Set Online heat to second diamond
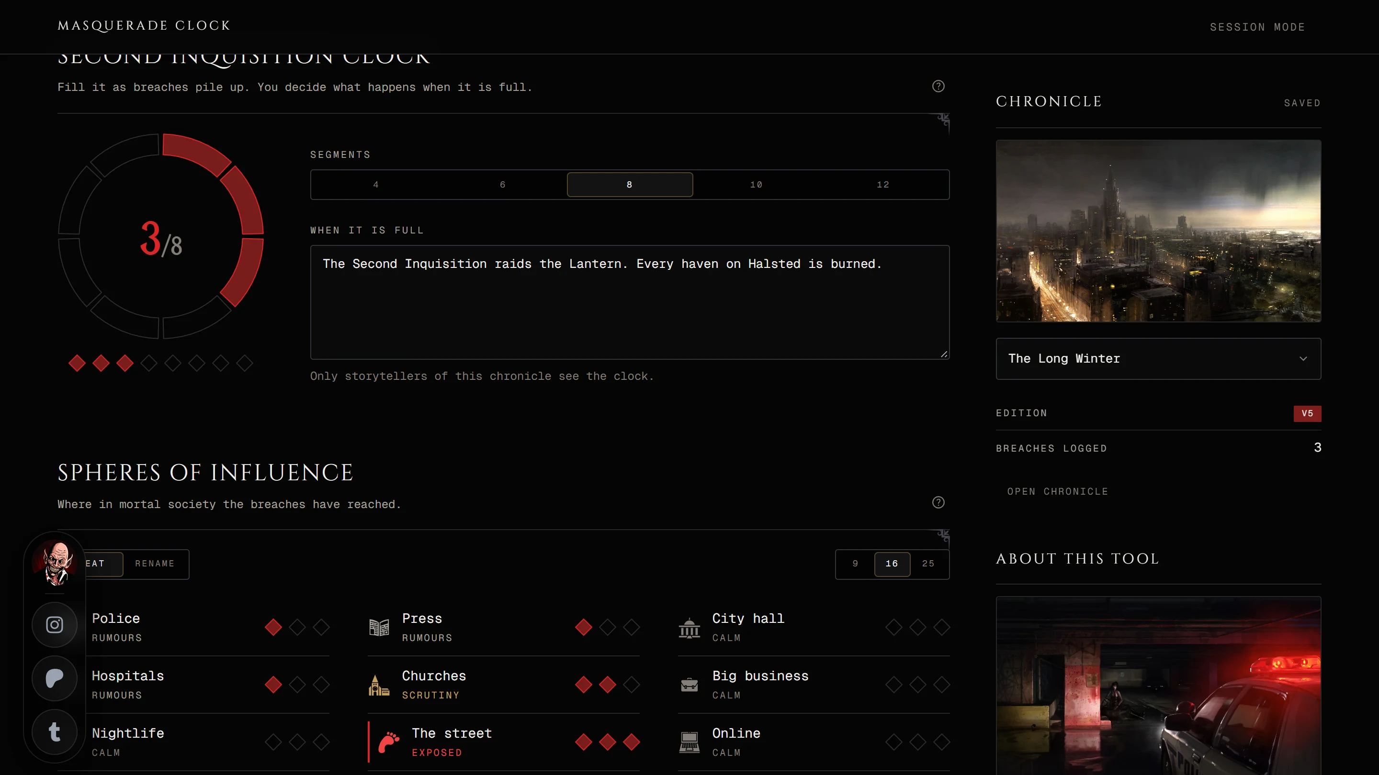Image resolution: width=1379 pixels, height=775 pixels. coord(917,742)
